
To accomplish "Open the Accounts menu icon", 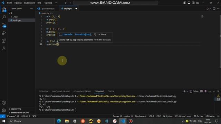I will (x=4, y=103).
